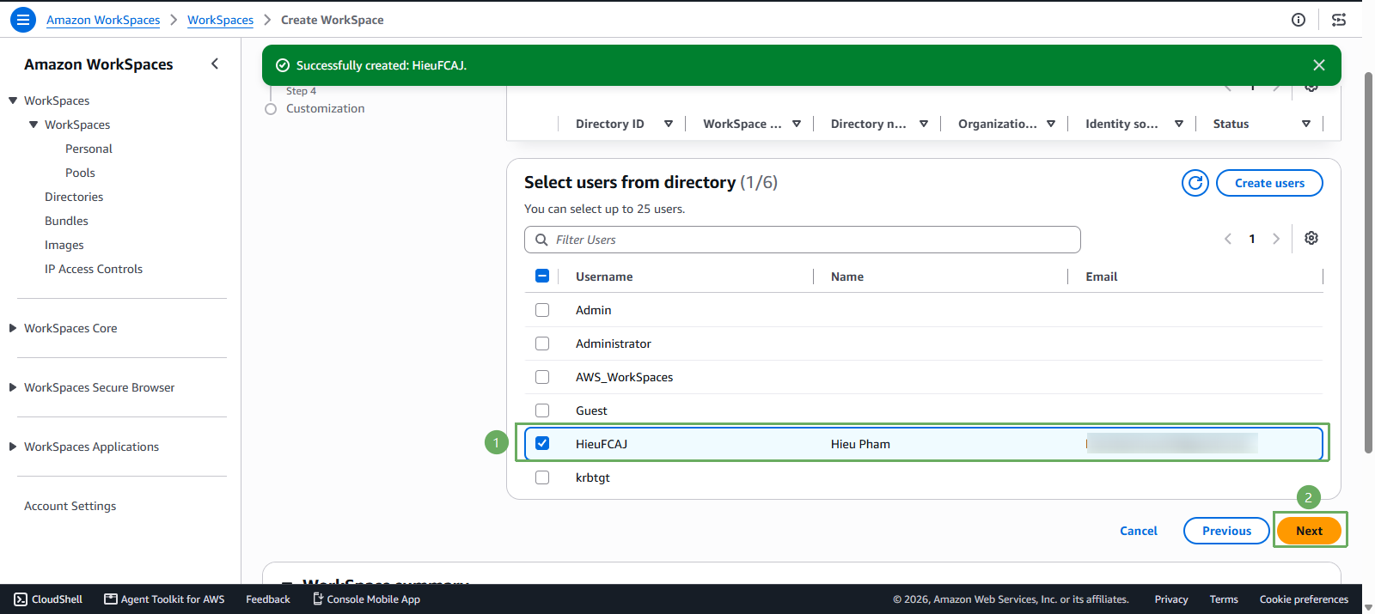Click page number 1 in users pagination

(1252, 239)
